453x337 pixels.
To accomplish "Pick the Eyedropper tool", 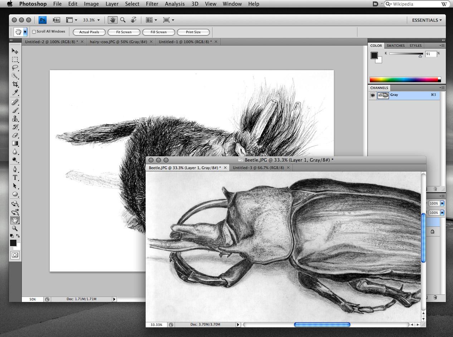I will pyautogui.click(x=15, y=93).
